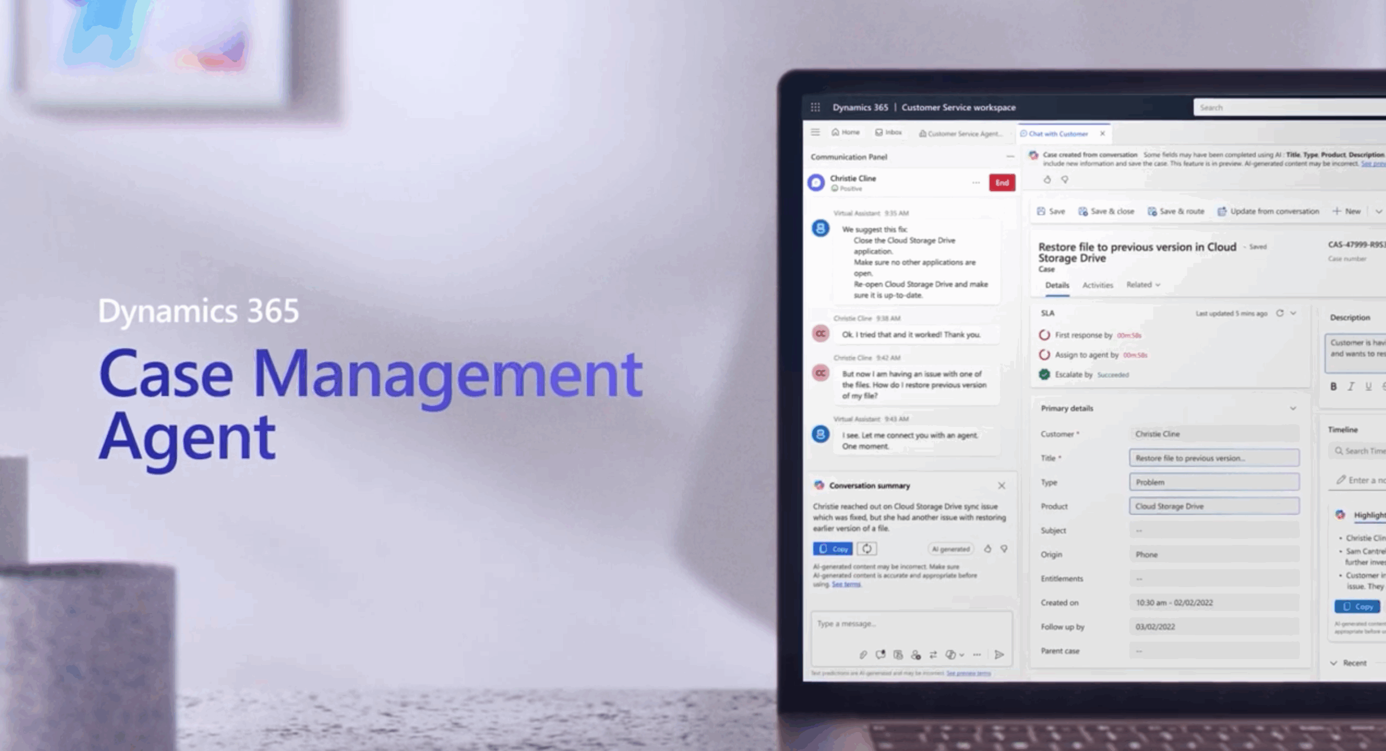This screenshot has height=751, width=1386.
Task: Close the Conversation summary card
Action: 1002,486
